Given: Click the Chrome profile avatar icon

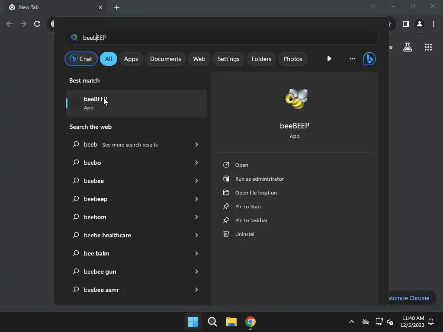Looking at the screenshot, I should click(x=420, y=24).
